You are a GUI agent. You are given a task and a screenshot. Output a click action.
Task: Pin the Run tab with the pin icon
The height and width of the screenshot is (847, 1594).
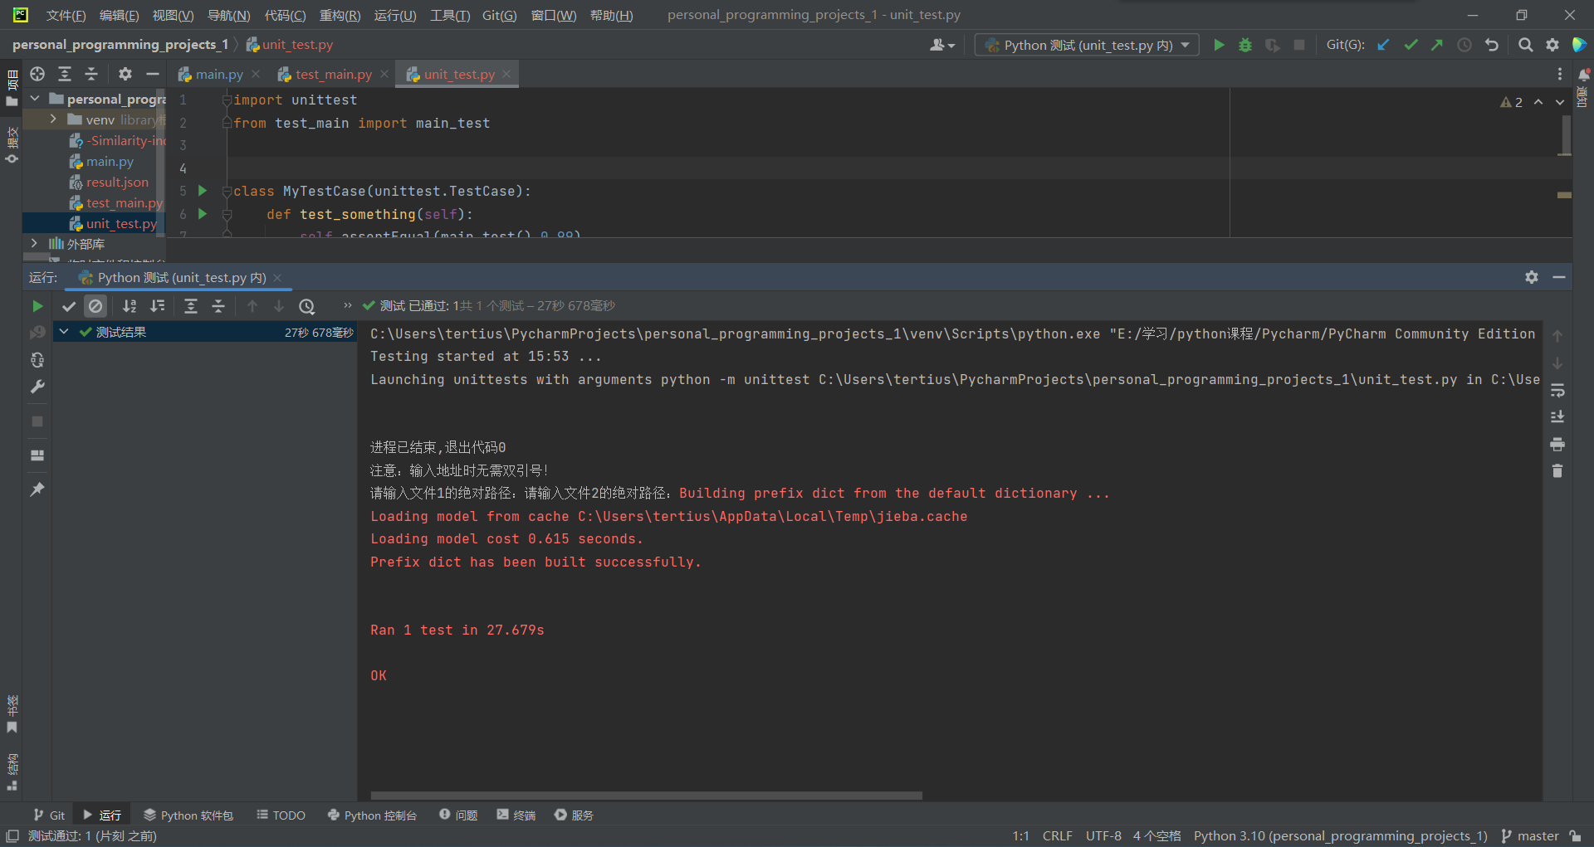click(37, 489)
